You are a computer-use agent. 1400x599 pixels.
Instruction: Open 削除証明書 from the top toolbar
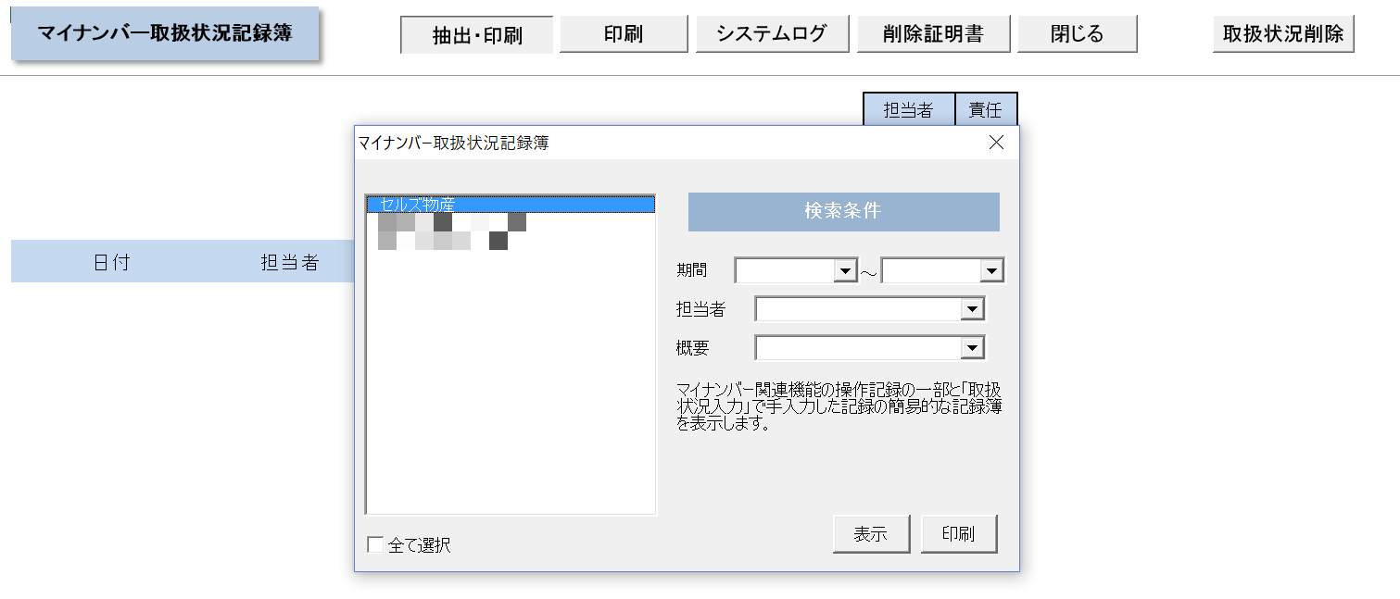[x=933, y=35]
